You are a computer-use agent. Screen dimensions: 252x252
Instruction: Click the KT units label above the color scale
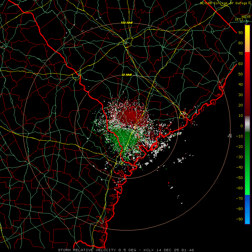[239, 19]
